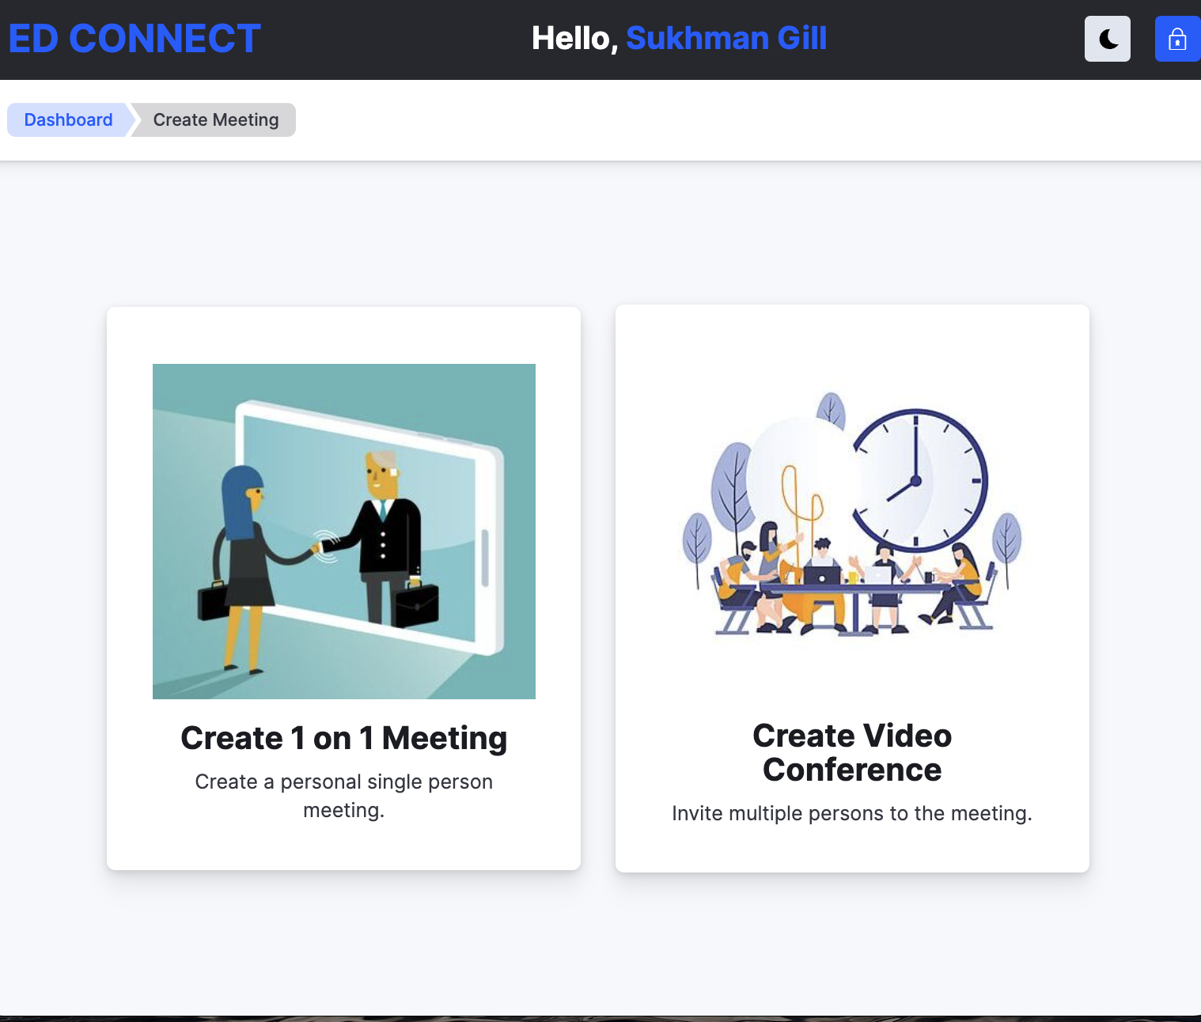Click the ED CONNECT logo
1201x1022 pixels.
[x=134, y=39]
